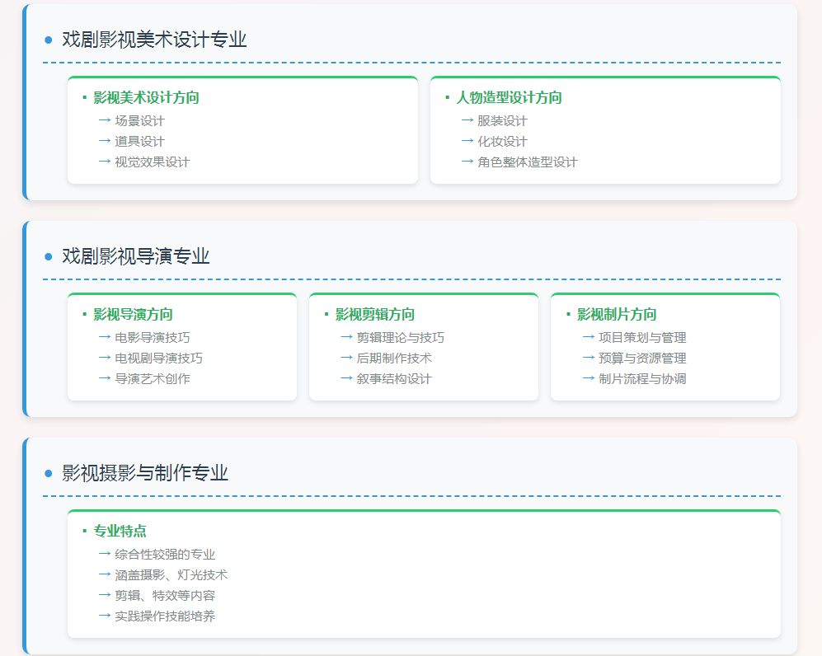Click the blue dot beside 影视摄影与制作专业
Screen dimensions: 822x656
[x=48, y=473]
